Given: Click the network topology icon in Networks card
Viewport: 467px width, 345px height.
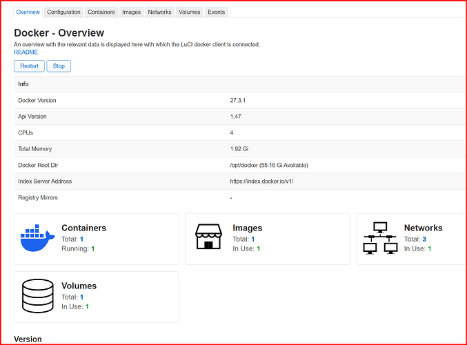Looking at the screenshot, I should pyautogui.click(x=380, y=238).
